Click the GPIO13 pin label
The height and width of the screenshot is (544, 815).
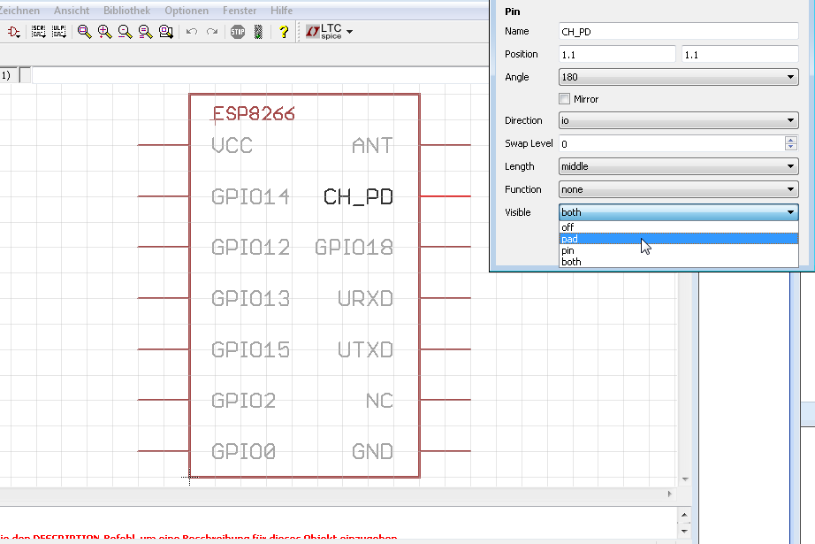pyautogui.click(x=250, y=298)
